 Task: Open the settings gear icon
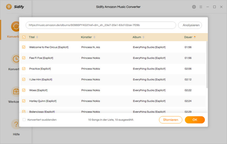coord(194,7)
